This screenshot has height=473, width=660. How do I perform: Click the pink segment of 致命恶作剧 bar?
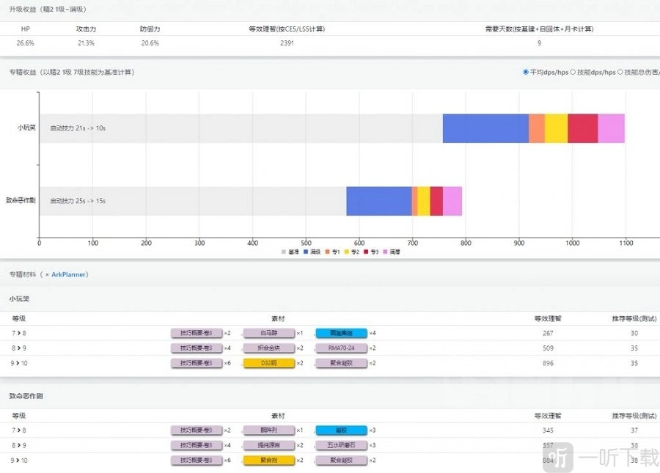pos(452,201)
